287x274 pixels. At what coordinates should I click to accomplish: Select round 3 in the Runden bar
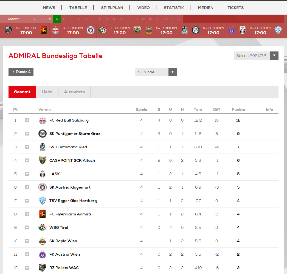(43, 19)
